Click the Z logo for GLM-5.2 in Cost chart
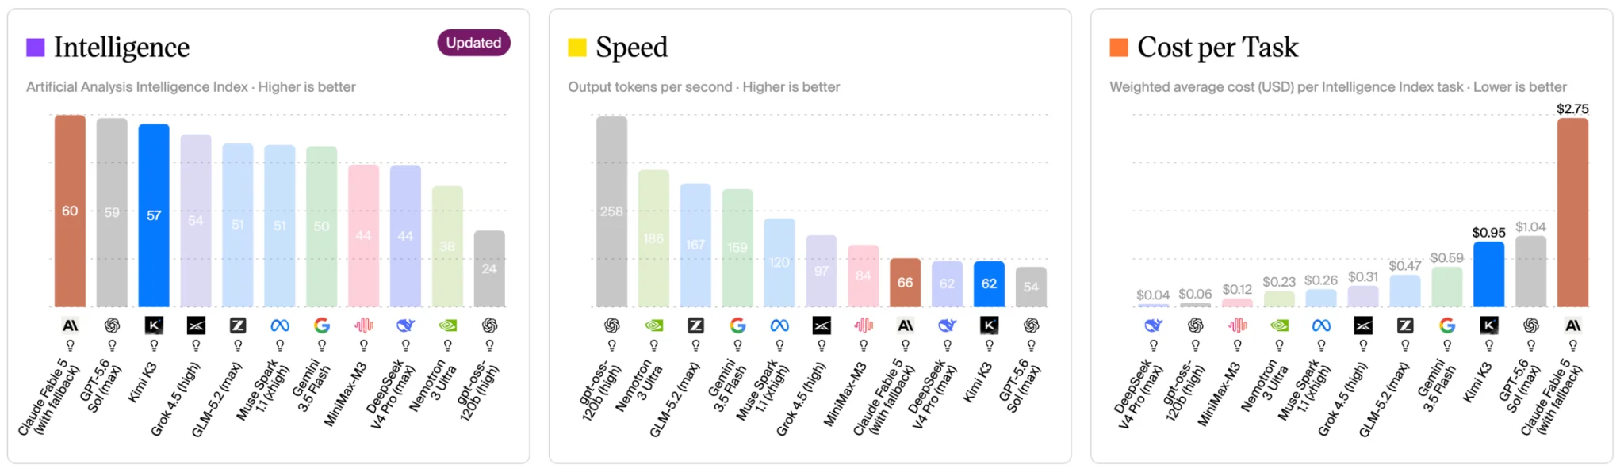1624x472 pixels. 1405,325
